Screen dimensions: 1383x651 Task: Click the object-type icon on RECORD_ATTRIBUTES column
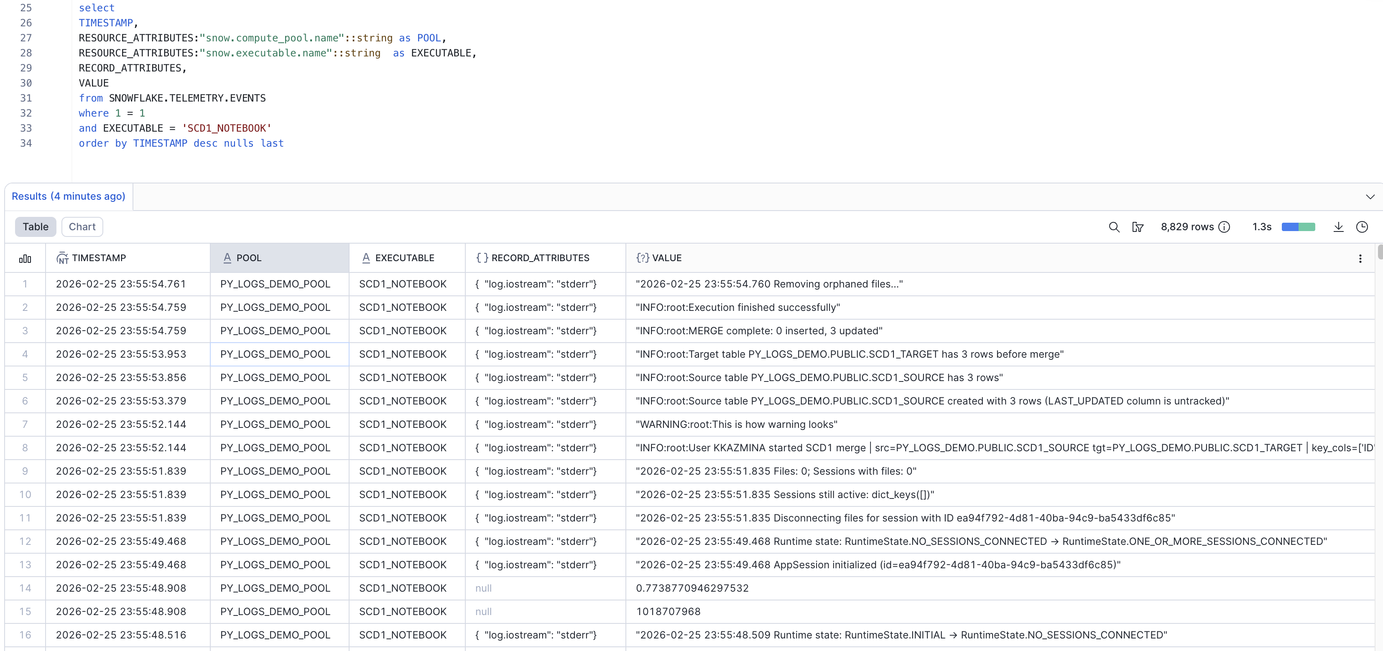[482, 258]
